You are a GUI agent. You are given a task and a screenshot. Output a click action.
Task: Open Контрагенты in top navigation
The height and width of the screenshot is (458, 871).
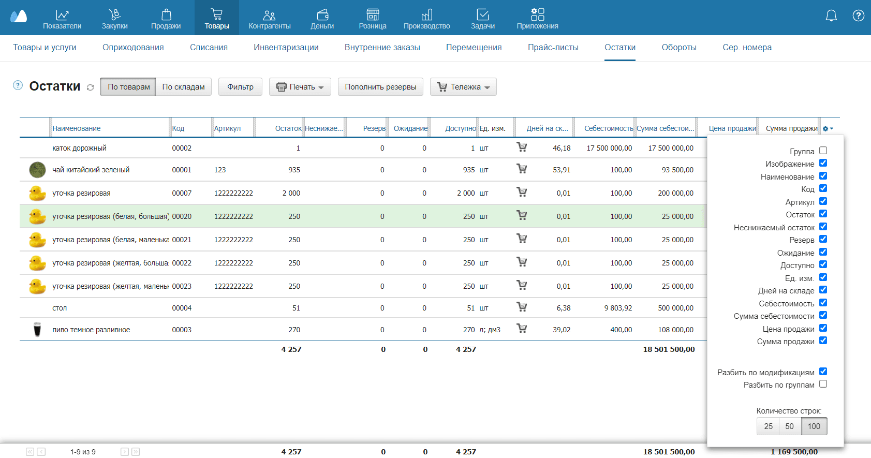click(x=269, y=19)
